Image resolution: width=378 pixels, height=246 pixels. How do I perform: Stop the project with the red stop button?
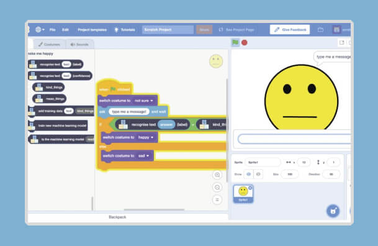[x=245, y=43]
